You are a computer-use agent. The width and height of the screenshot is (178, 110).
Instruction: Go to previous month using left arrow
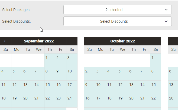pyautogui.click(x=5, y=41)
